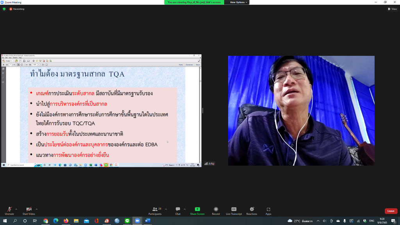Click the red Leave button

[391, 211]
